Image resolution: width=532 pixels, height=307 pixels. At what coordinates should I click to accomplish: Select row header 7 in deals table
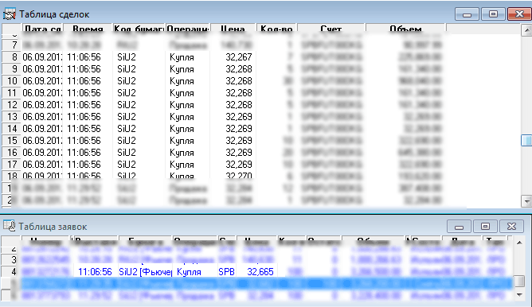click(x=12, y=45)
